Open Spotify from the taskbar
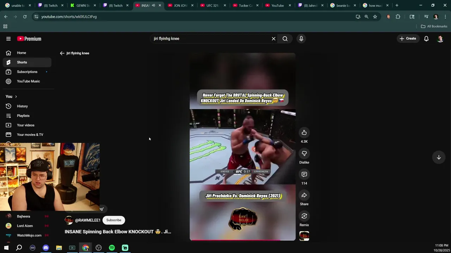This screenshot has height=253, width=451. 112,248
